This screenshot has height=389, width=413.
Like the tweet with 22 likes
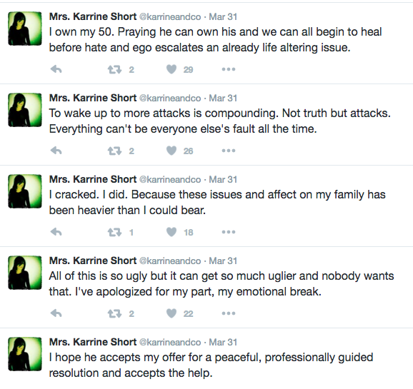(171, 313)
